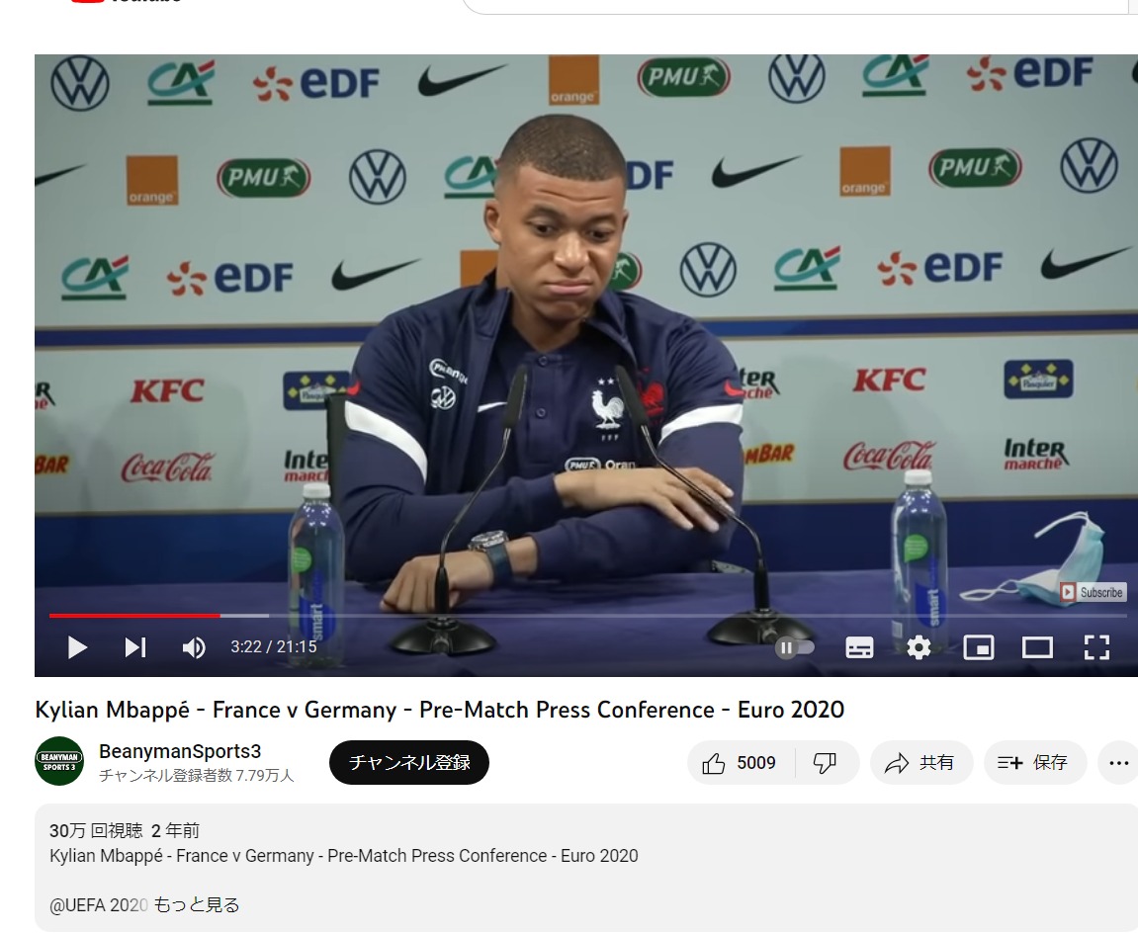
Task: Like the video with thumbs up
Action: pos(740,763)
